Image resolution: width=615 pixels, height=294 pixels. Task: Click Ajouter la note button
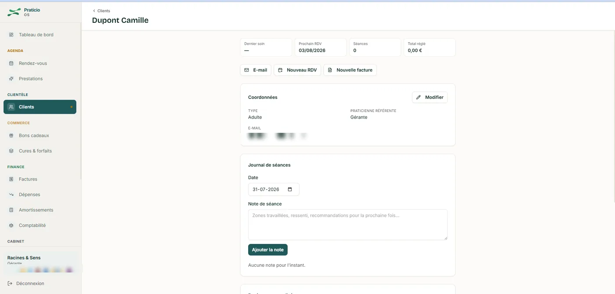(x=268, y=250)
